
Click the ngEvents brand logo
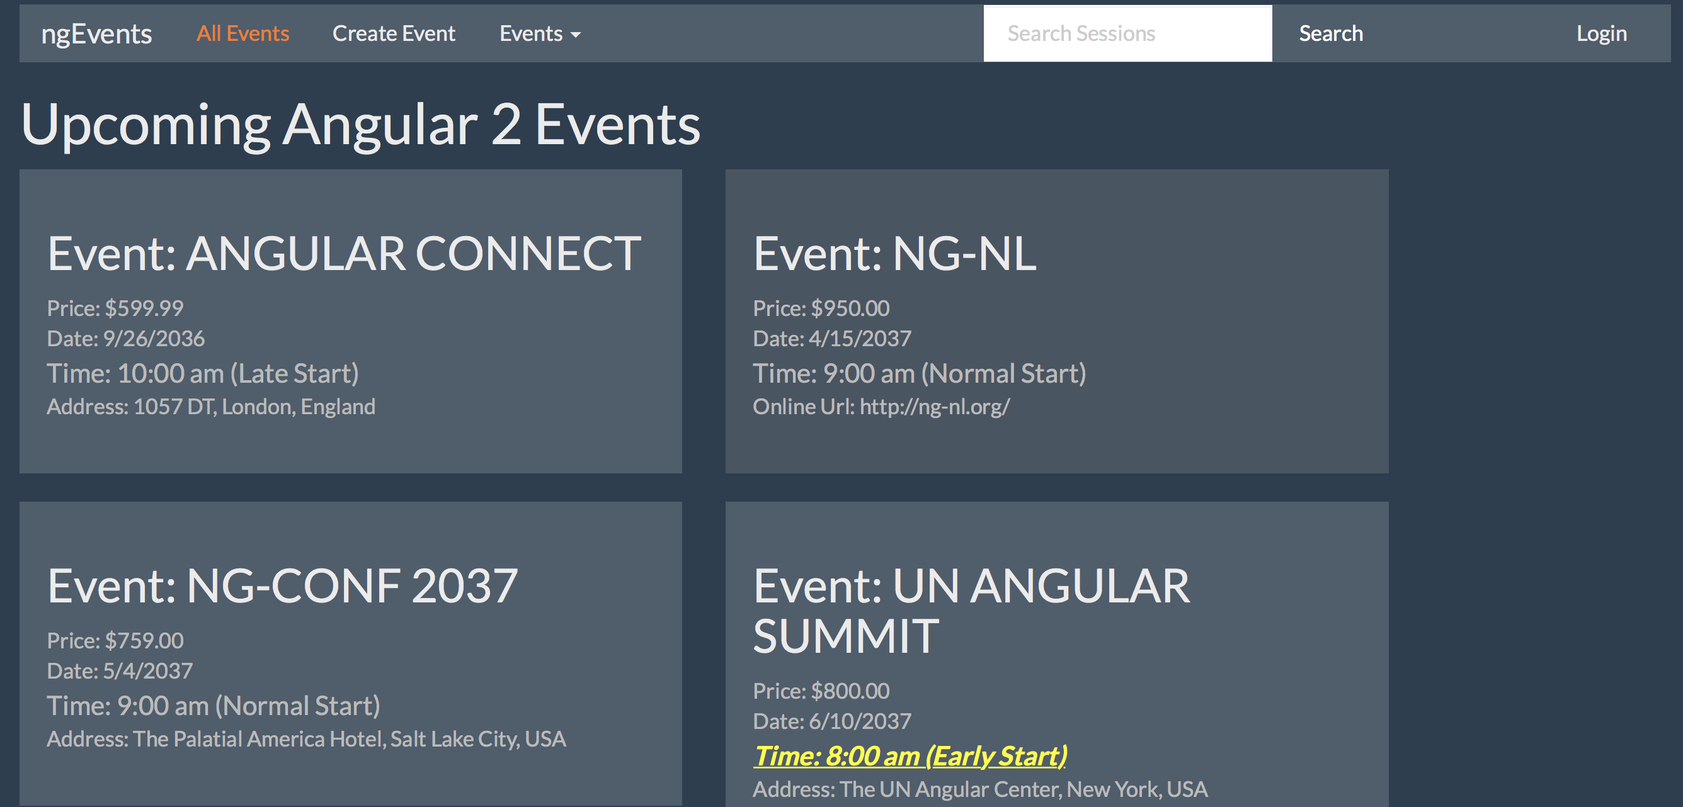click(96, 34)
